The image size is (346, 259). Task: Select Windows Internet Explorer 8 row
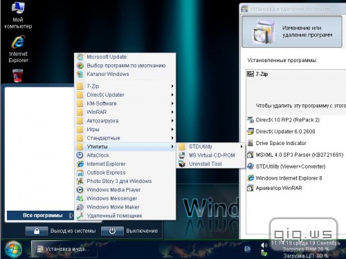pos(296,178)
